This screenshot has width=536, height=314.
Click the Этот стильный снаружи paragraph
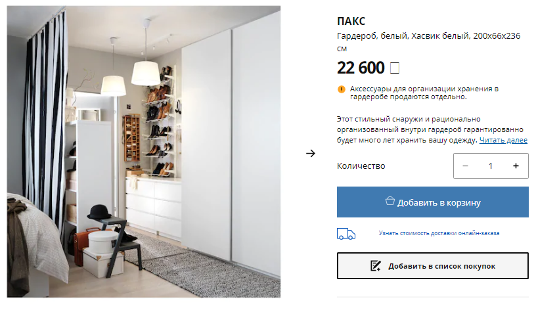click(x=432, y=130)
